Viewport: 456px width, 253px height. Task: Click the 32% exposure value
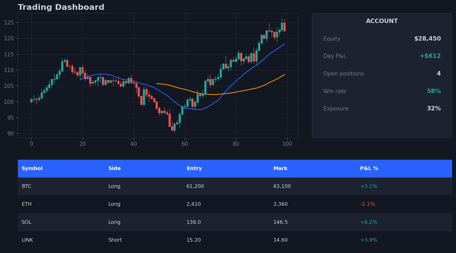(434, 109)
